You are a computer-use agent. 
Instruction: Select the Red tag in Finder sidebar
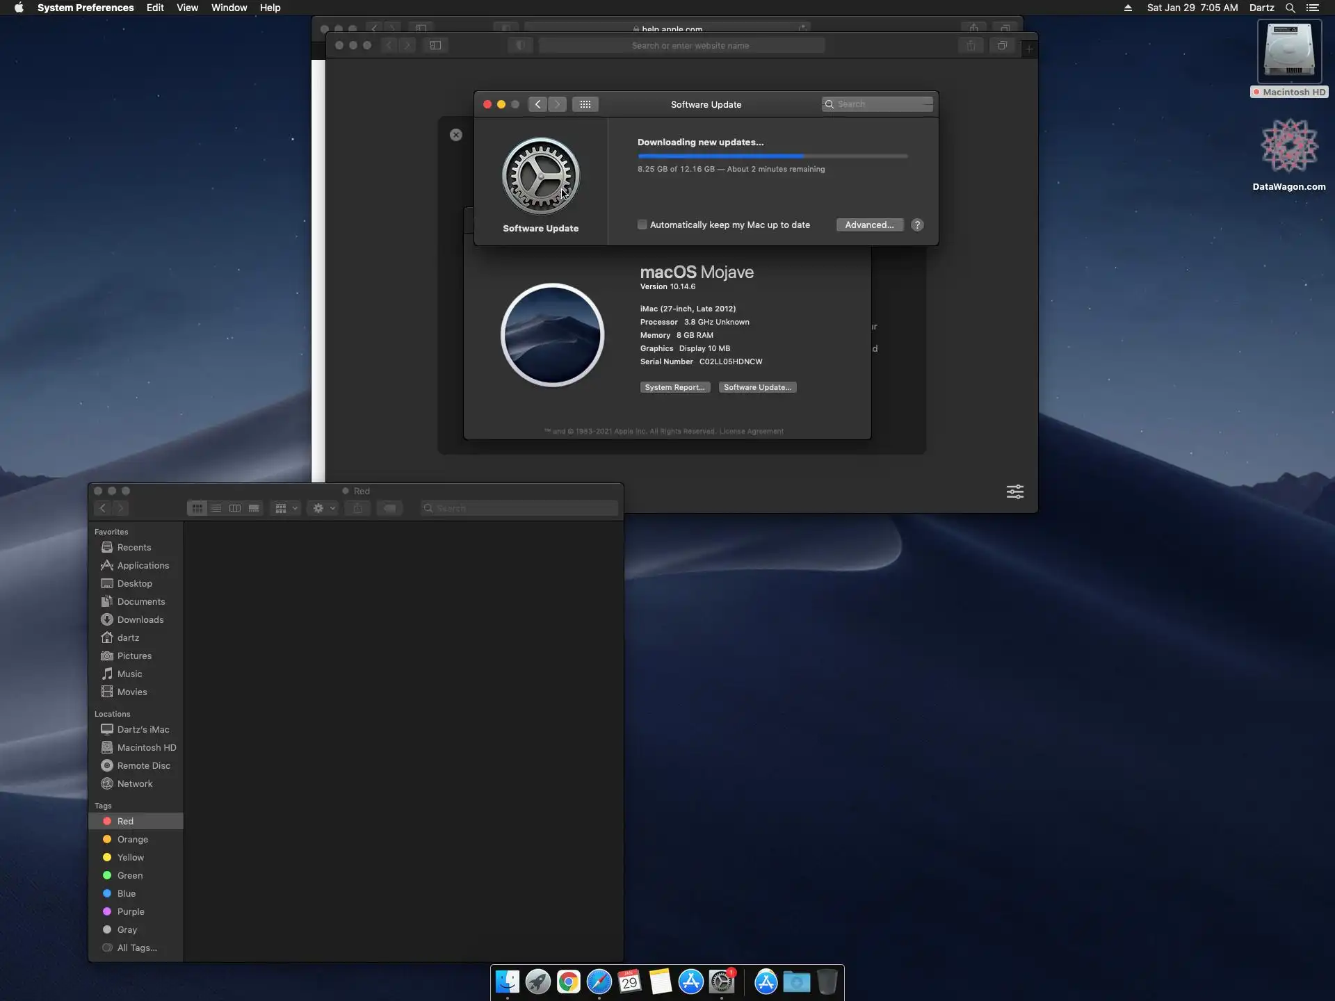(125, 821)
